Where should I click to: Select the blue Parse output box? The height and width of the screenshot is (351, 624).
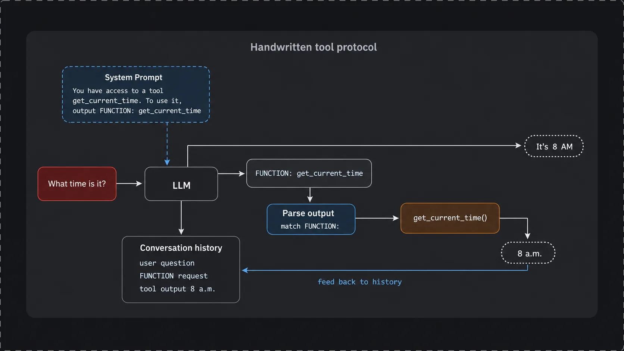pos(311,219)
